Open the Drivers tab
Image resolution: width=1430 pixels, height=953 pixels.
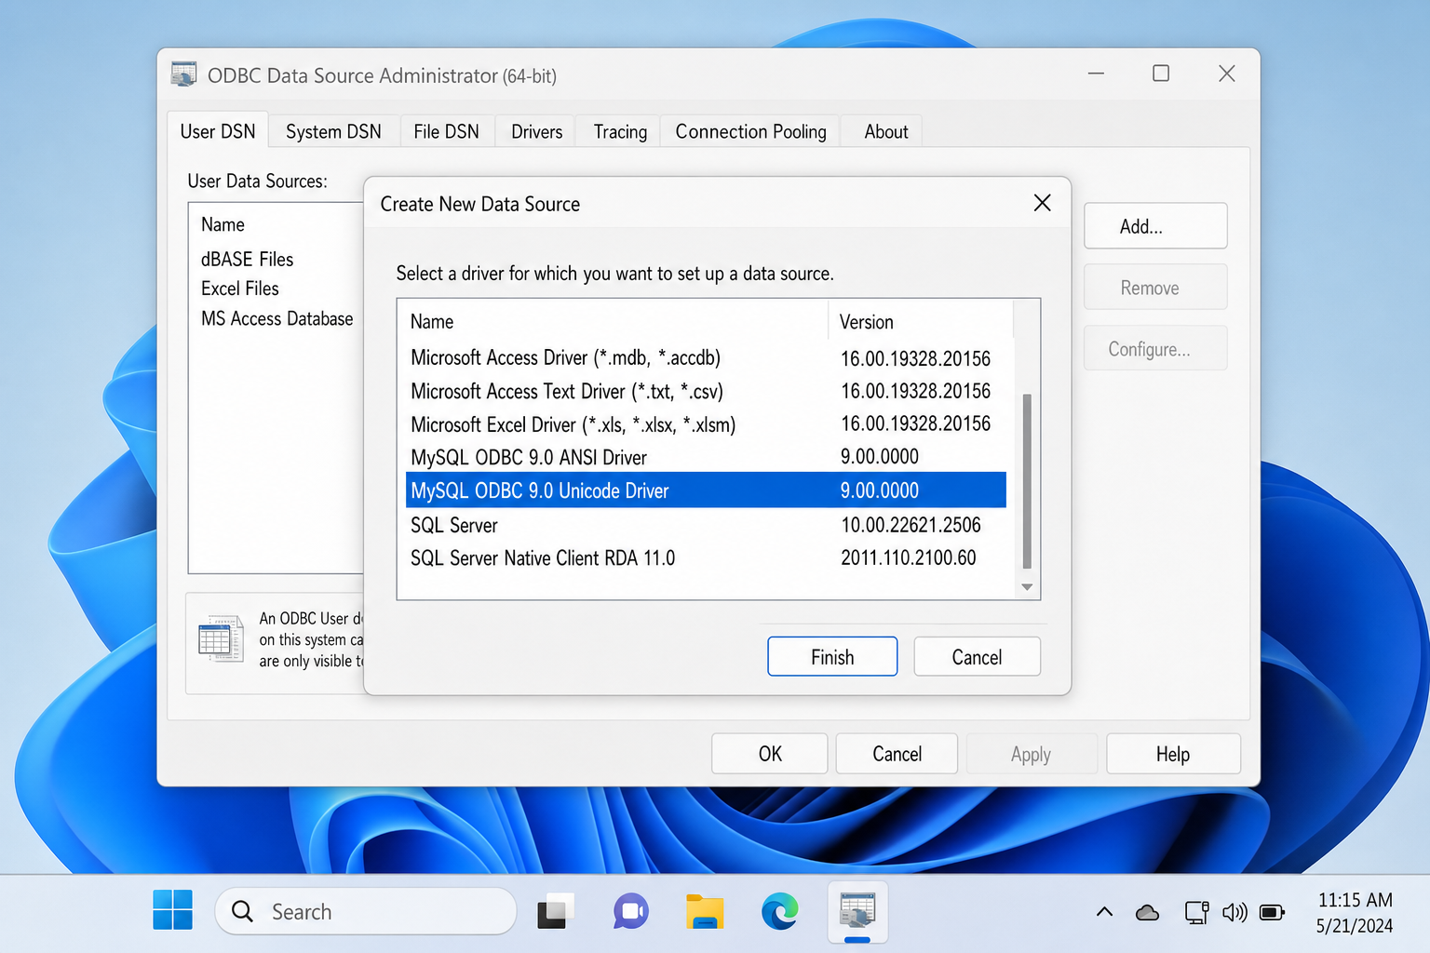tap(536, 131)
